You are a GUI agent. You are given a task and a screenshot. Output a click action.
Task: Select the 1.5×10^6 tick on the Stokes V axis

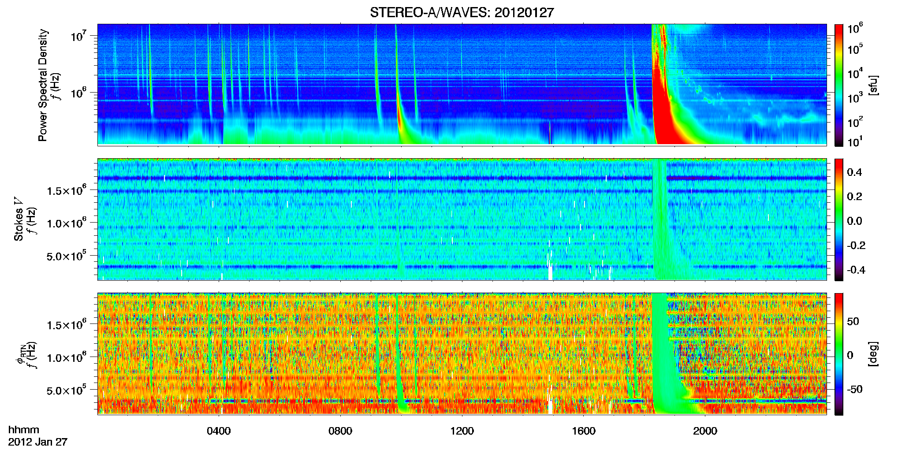67,190
